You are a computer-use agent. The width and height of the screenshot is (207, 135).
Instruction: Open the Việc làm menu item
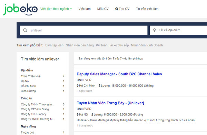coord(85,9)
